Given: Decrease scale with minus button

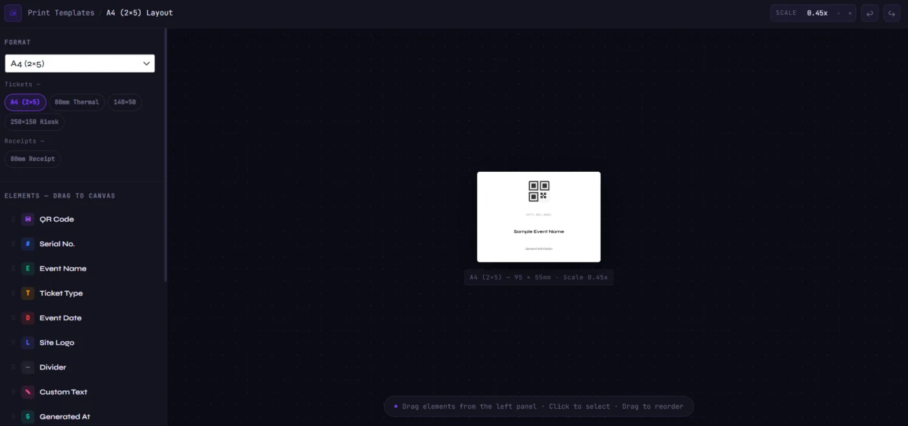Looking at the screenshot, I should [x=839, y=13].
